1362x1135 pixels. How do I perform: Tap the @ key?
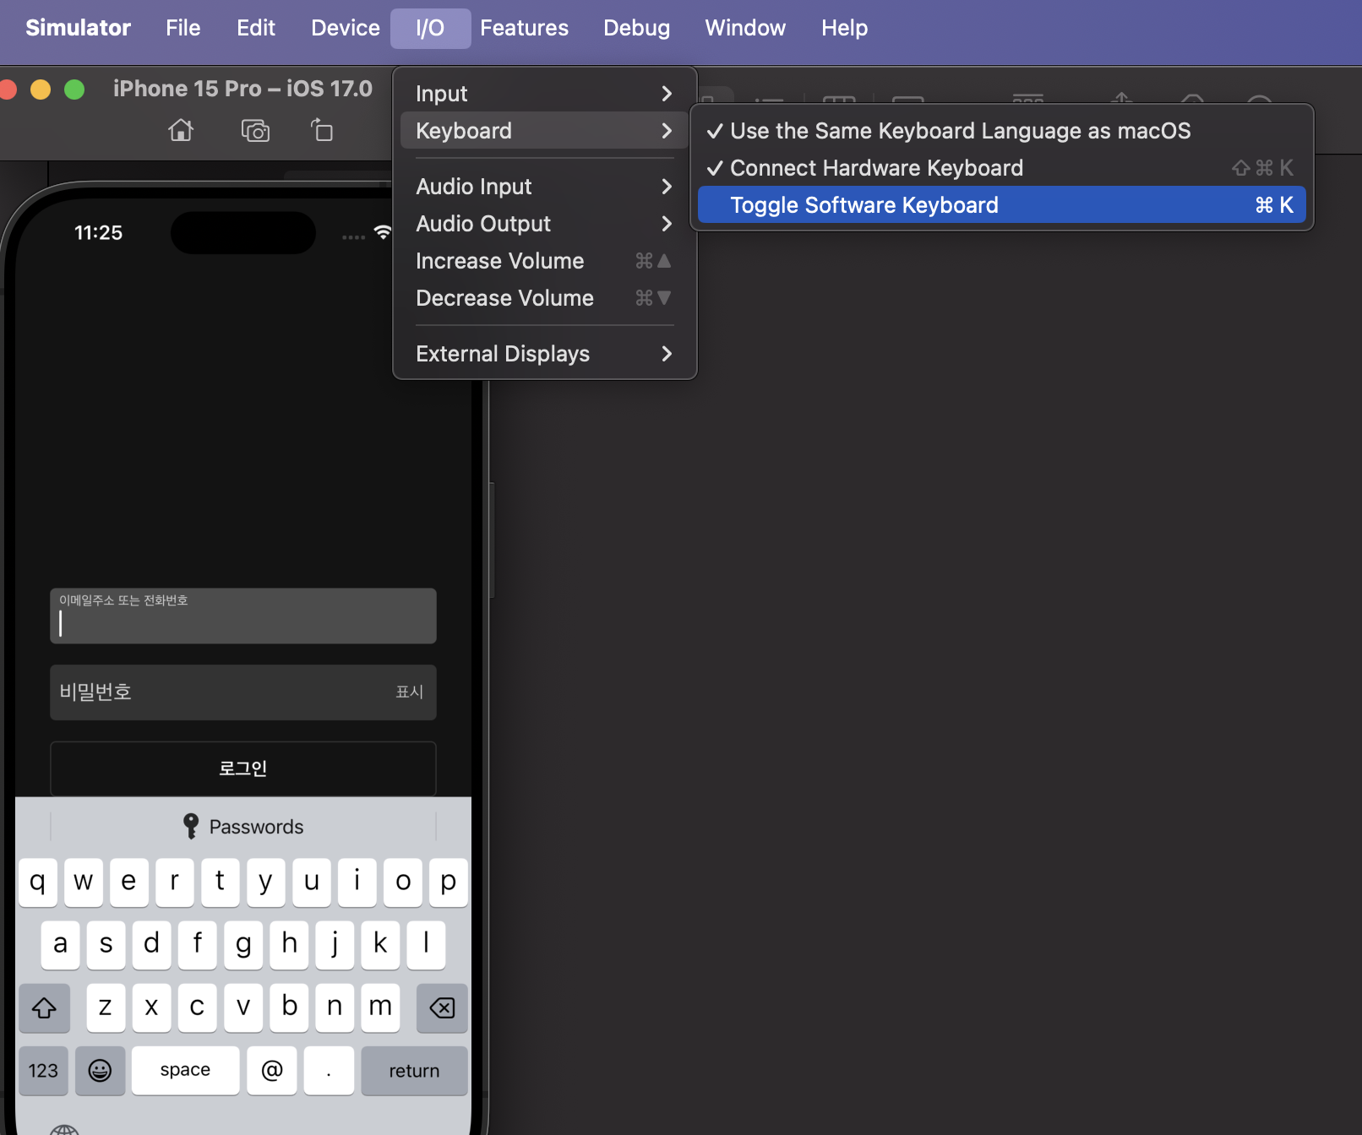click(272, 1070)
